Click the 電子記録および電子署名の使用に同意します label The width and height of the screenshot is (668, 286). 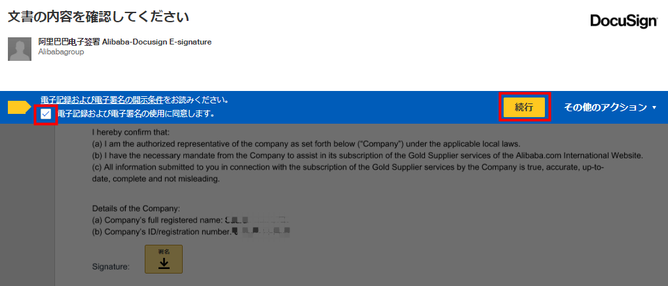coord(135,114)
